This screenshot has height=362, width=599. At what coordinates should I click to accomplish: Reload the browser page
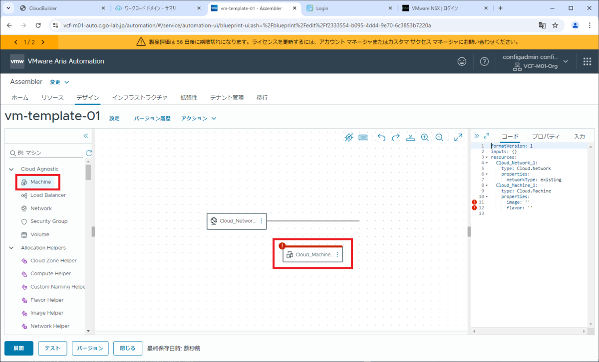pyautogui.click(x=38, y=25)
